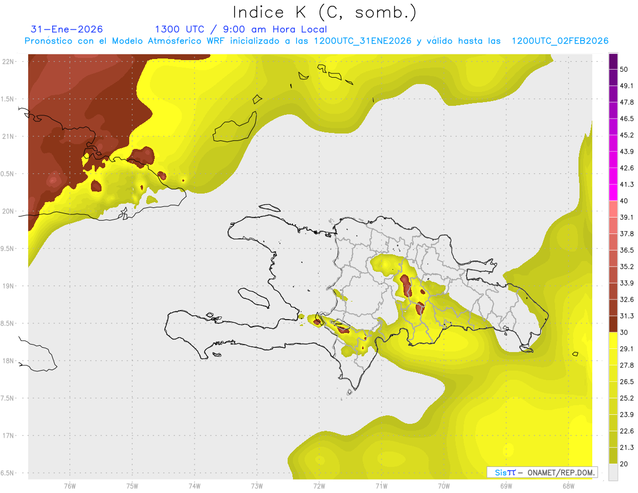Screen dimensions: 638x493
Task: Click the "19N" latitude label
Action: point(8,286)
